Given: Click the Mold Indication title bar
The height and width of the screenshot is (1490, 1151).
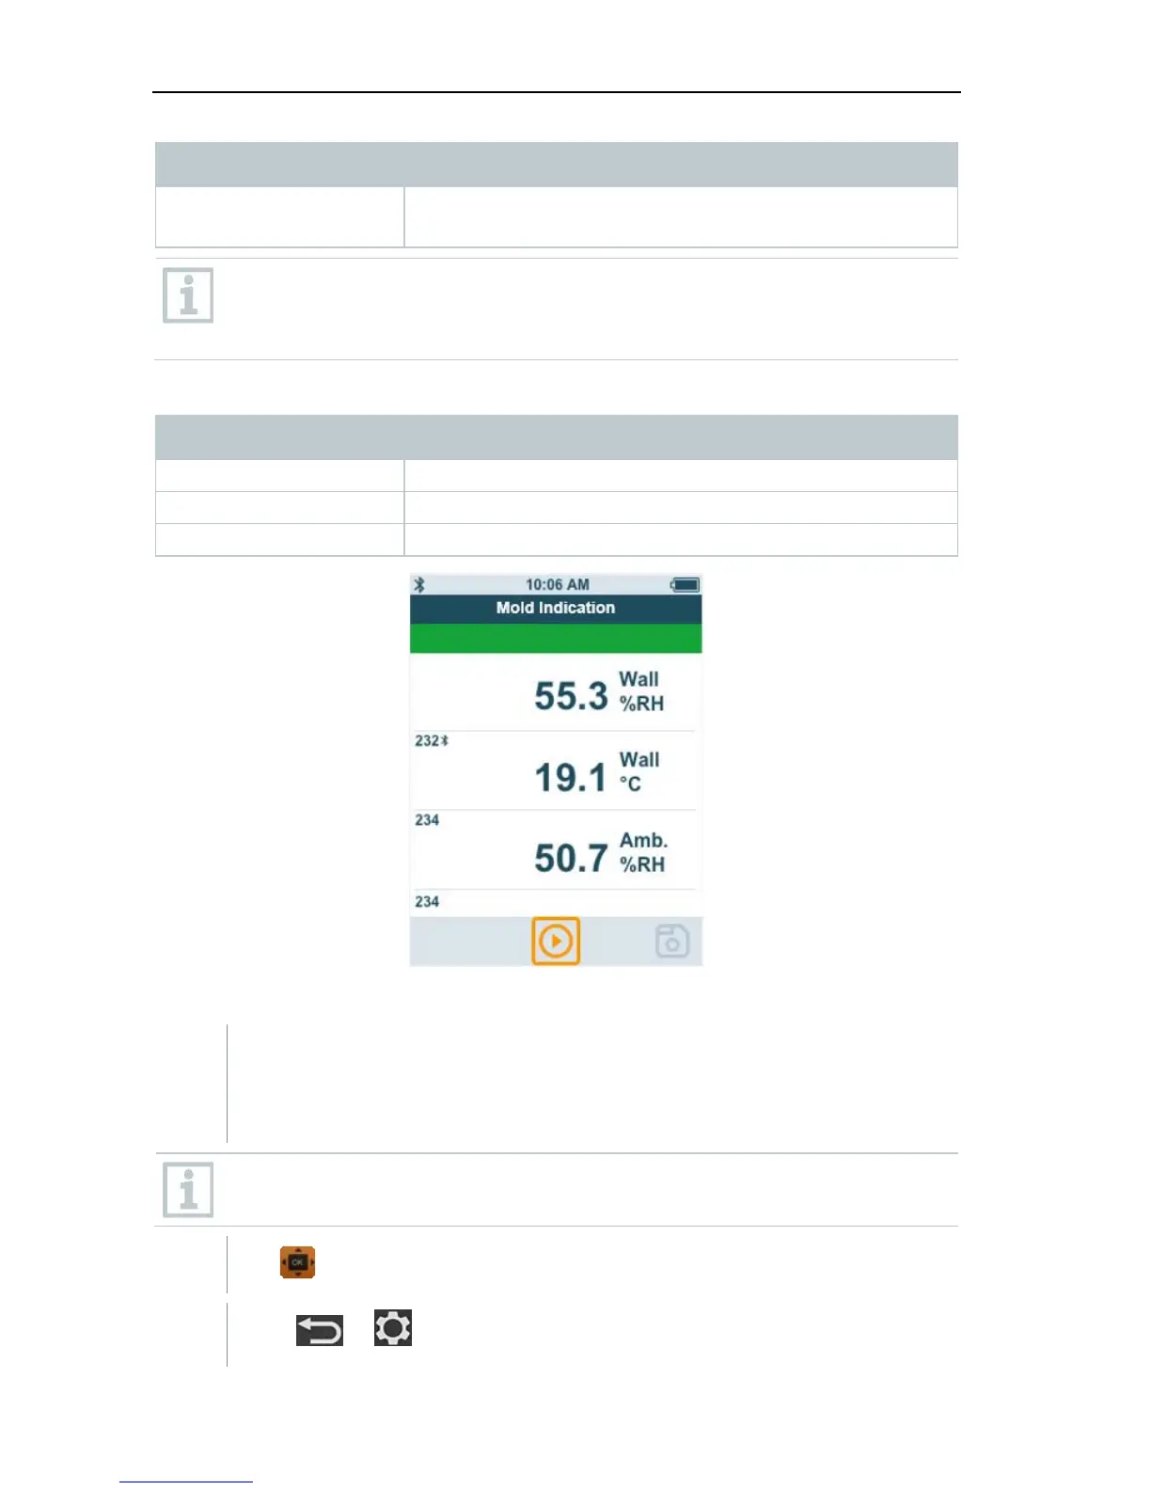Looking at the screenshot, I should pyautogui.click(x=556, y=608).
